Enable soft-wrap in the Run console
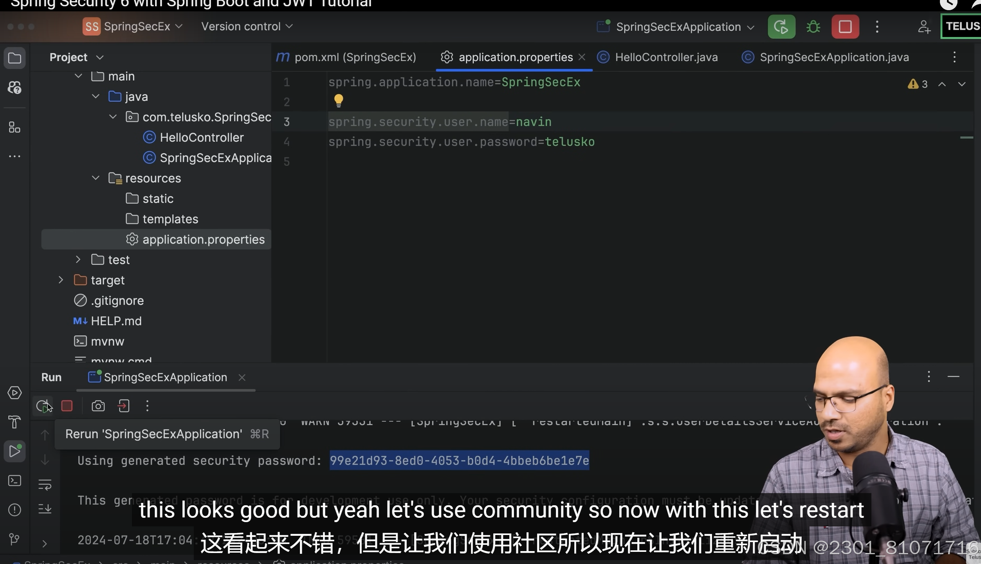981x564 pixels. tap(45, 485)
